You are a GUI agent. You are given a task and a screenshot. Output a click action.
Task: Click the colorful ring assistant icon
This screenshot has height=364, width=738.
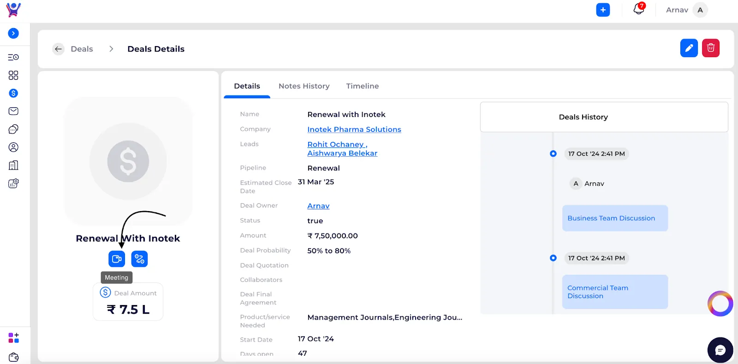pos(720,304)
